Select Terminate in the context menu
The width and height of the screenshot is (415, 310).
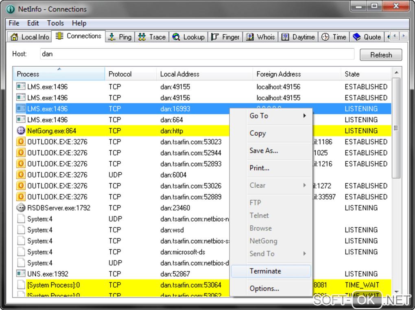click(x=271, y=271)
